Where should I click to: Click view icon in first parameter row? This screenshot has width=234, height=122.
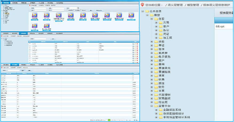point(133,44)
